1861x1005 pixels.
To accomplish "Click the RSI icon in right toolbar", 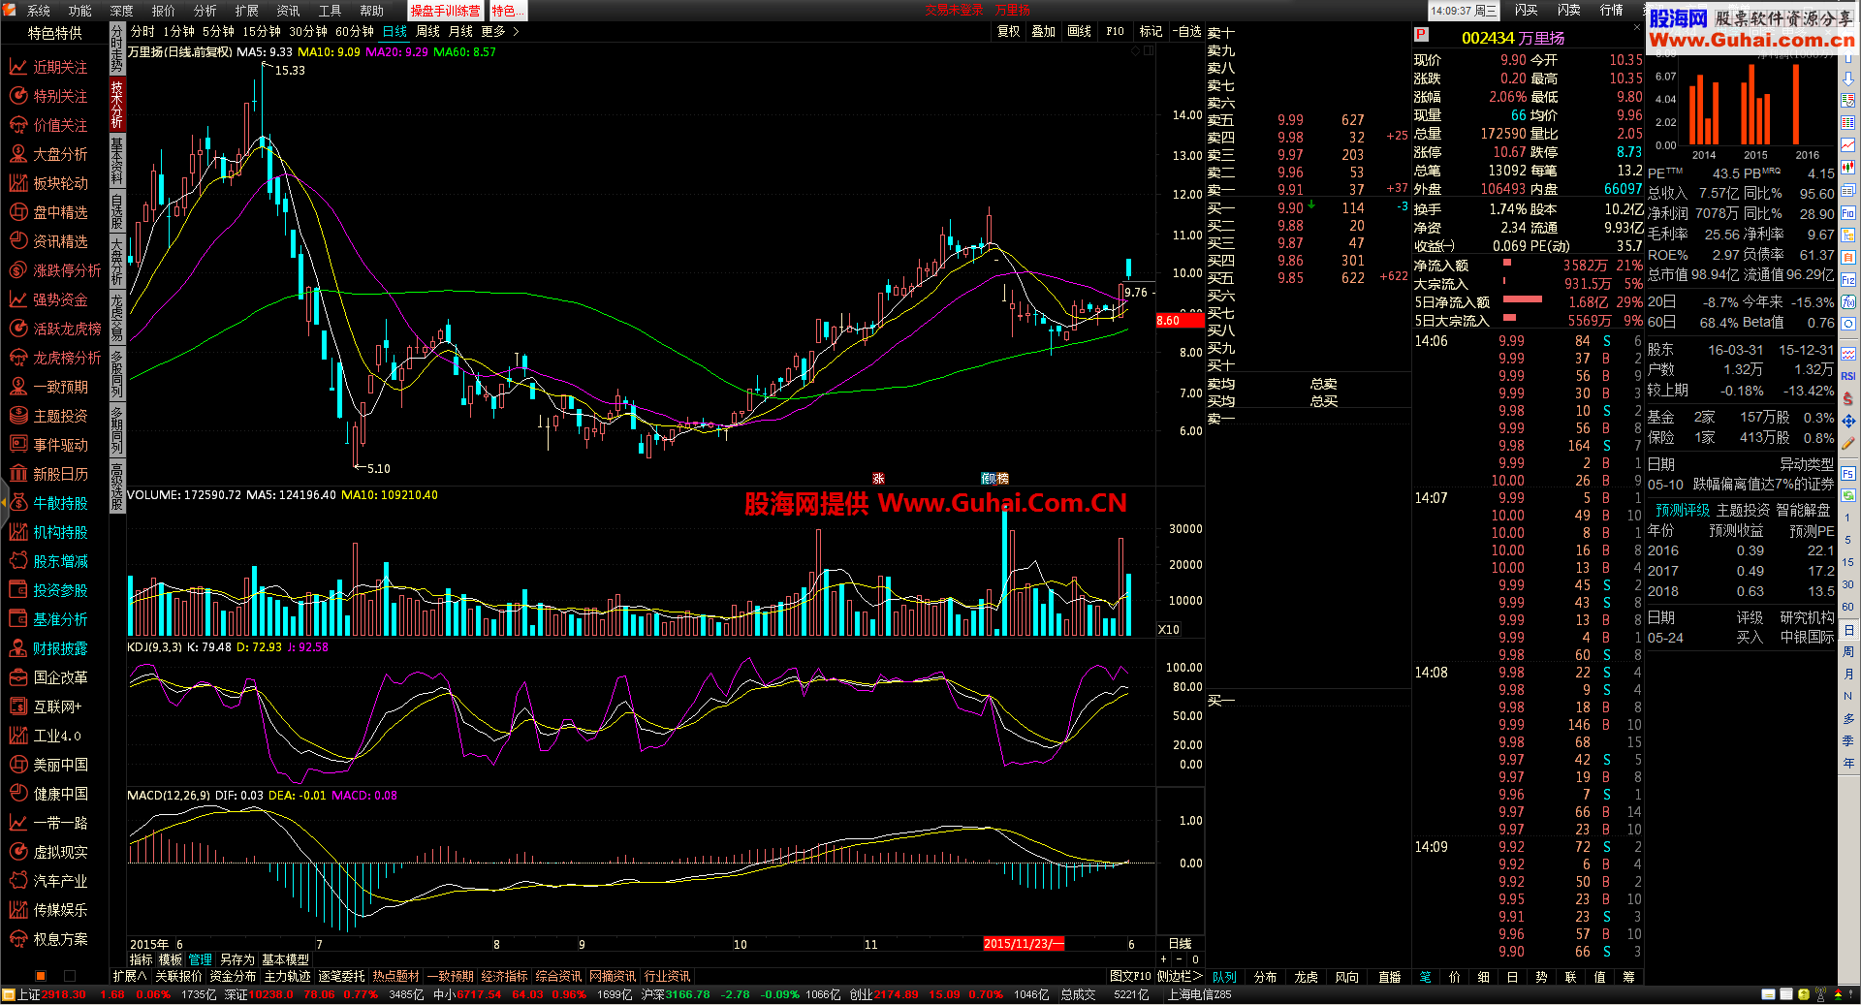I will tap(1848, 376).
